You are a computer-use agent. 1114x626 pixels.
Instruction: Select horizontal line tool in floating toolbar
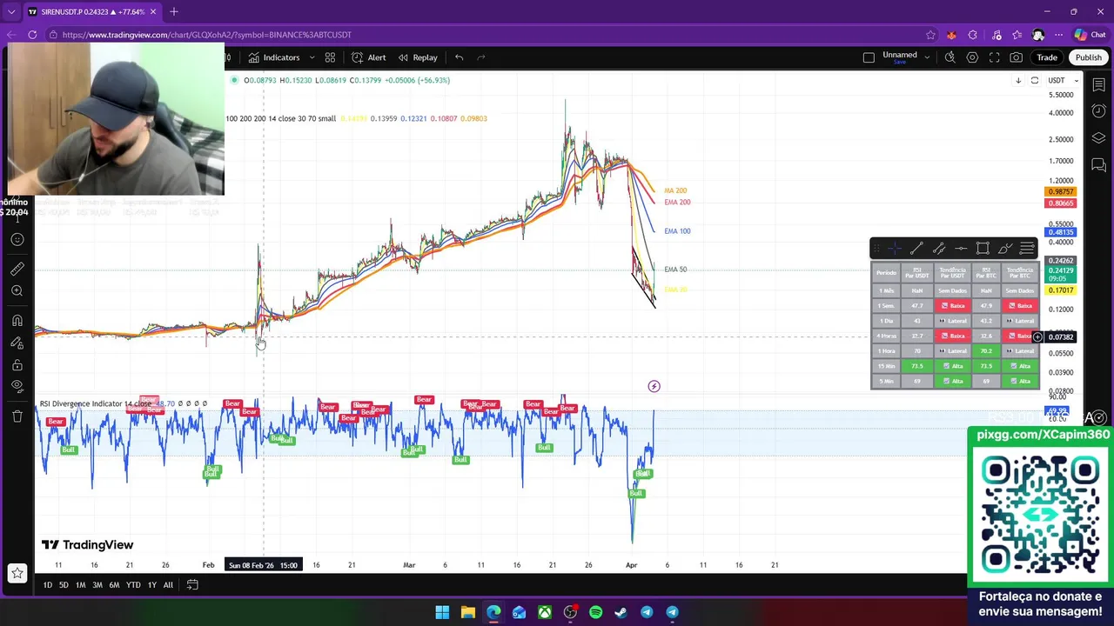[x=961, y=249]
